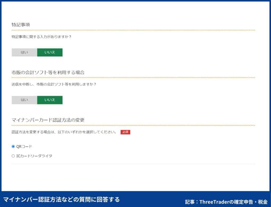Select the ICカードリーダライタ radio button
The height and width of the screenshot is (207, 271).
tap(13, 156)
